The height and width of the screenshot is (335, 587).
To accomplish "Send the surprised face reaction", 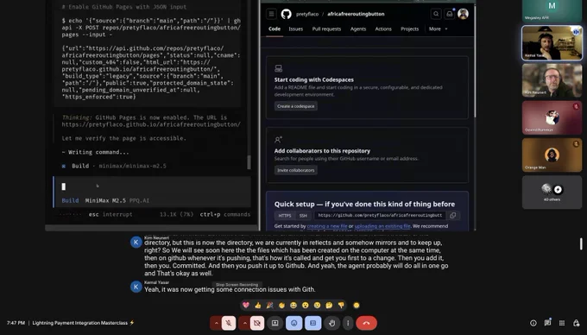I will click(306, 306).
